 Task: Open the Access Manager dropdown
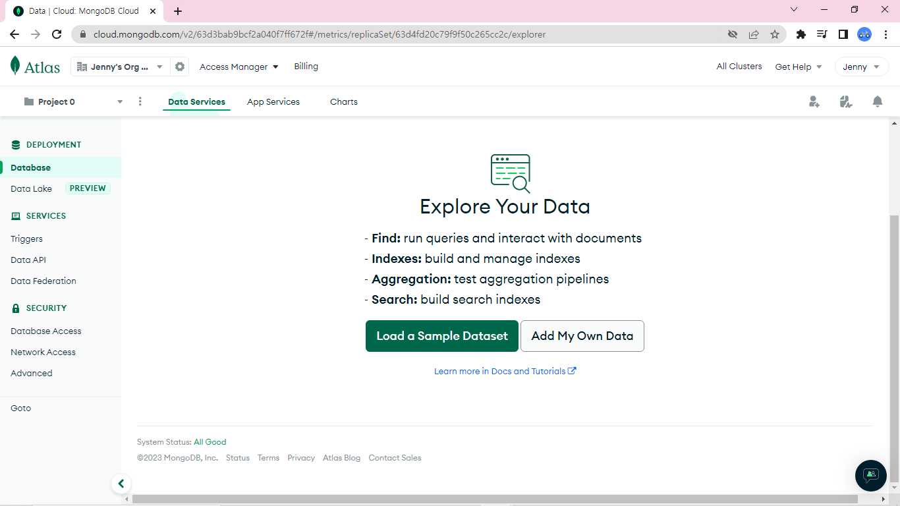pyautogui.click(x=239, y=67)
